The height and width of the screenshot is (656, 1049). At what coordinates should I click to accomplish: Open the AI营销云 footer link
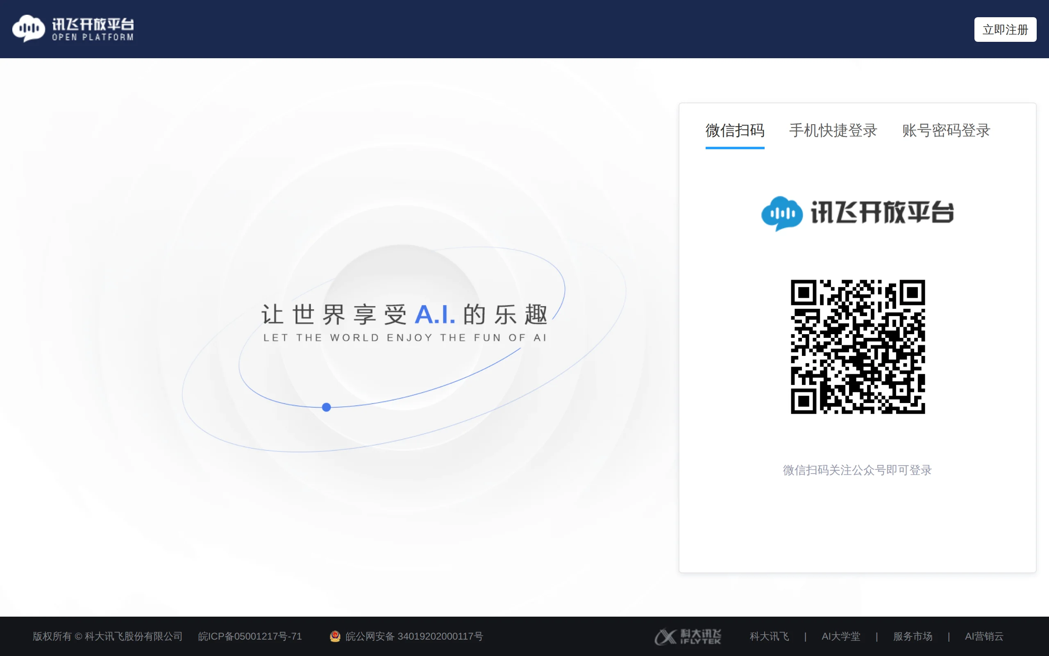[x=984, y=636]
